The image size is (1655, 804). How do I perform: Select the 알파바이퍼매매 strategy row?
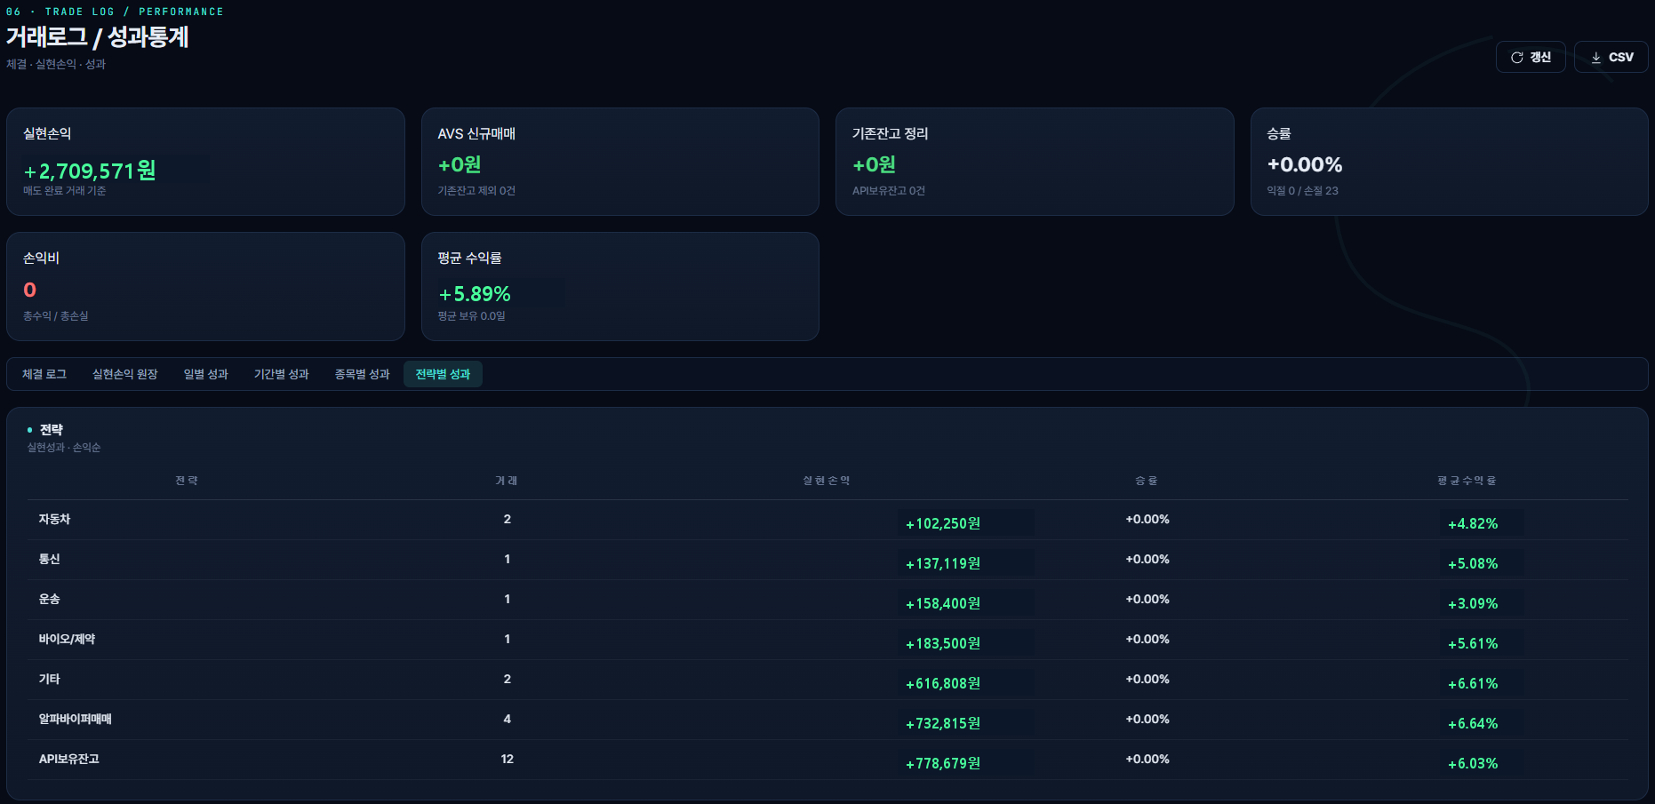(827, 720)
